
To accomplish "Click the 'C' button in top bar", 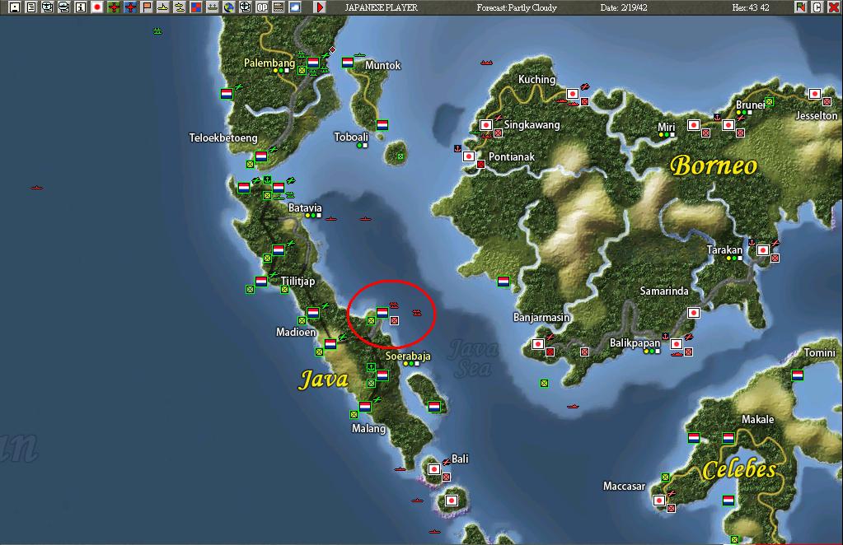I will [817, 7].
